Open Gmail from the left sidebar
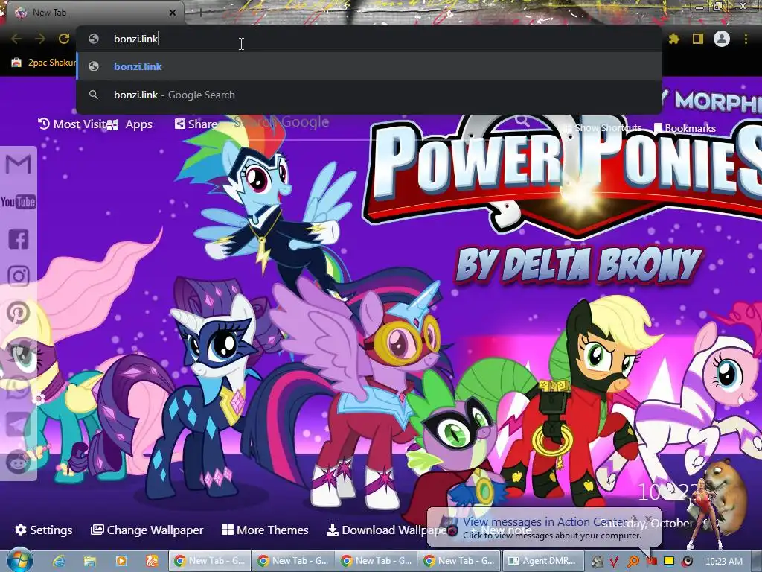Viewport: 762px width, 572px height. point(18,165)
